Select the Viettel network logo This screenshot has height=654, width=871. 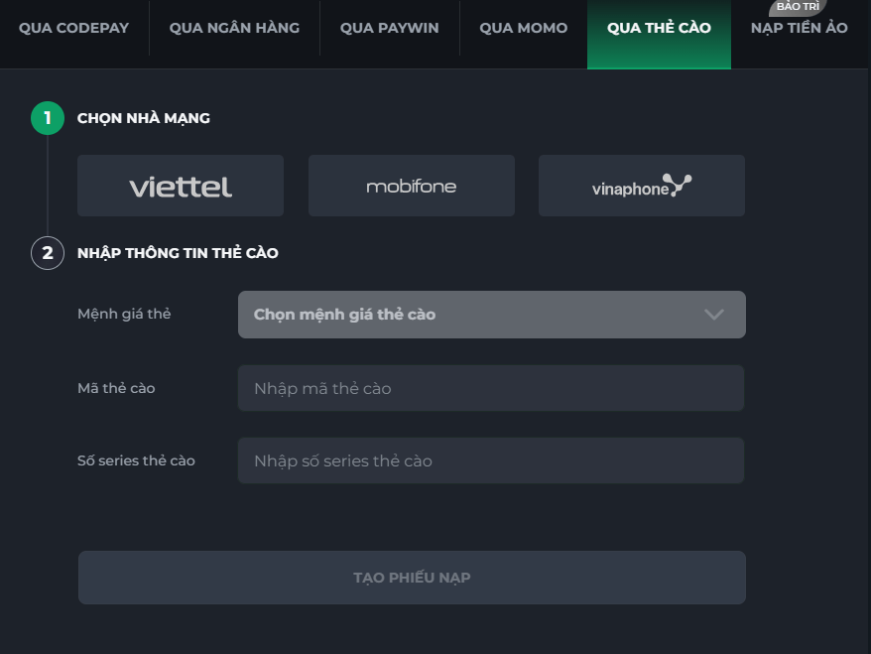[181, 186]
